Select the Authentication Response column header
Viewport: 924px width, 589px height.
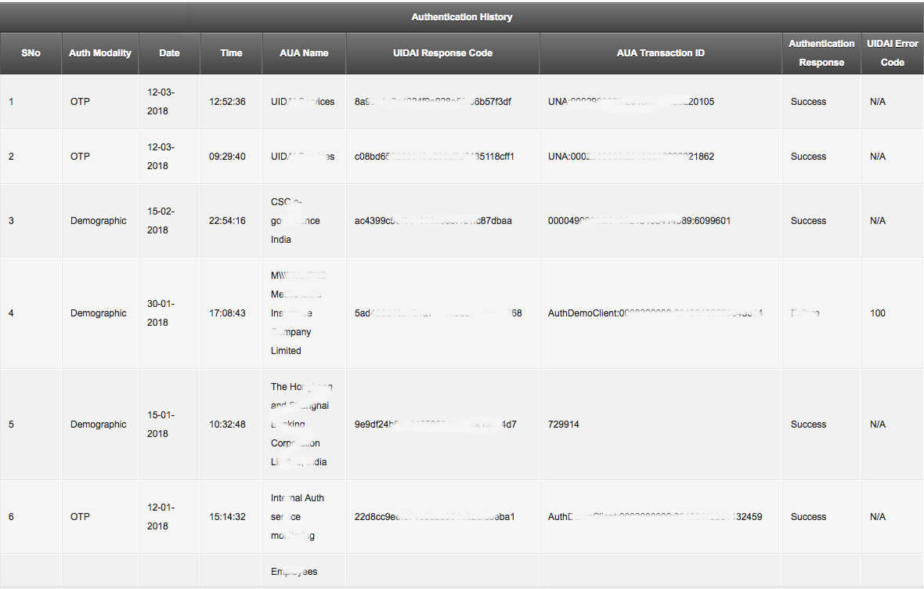coord(821,52)
